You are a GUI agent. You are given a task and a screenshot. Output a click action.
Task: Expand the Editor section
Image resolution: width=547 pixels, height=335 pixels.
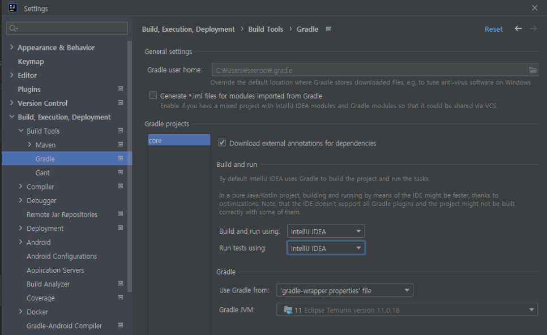(12, 75)
